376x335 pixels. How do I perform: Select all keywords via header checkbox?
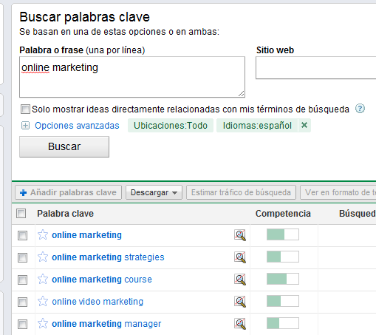[21, 214]
